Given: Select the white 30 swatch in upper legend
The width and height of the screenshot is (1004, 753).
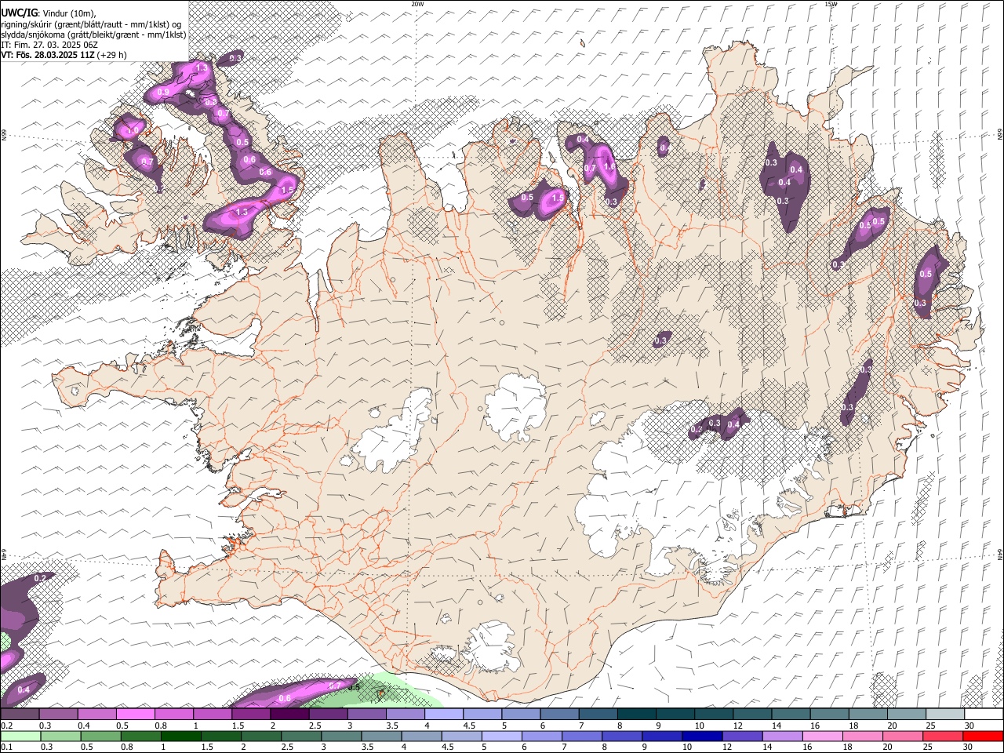Looking at the screenshot, I should coord(984,715).
